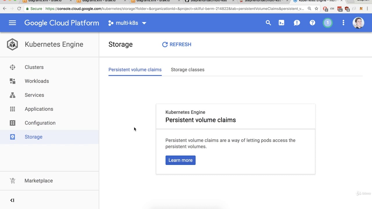Screen dimensions: 372x209
Task: Go to Clusters page
Action: click(34, 67)
